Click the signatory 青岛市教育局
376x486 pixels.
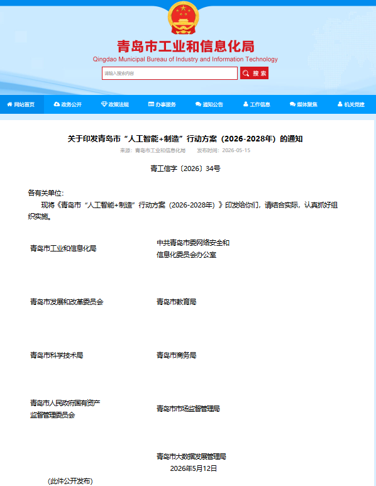pos(177,302)
